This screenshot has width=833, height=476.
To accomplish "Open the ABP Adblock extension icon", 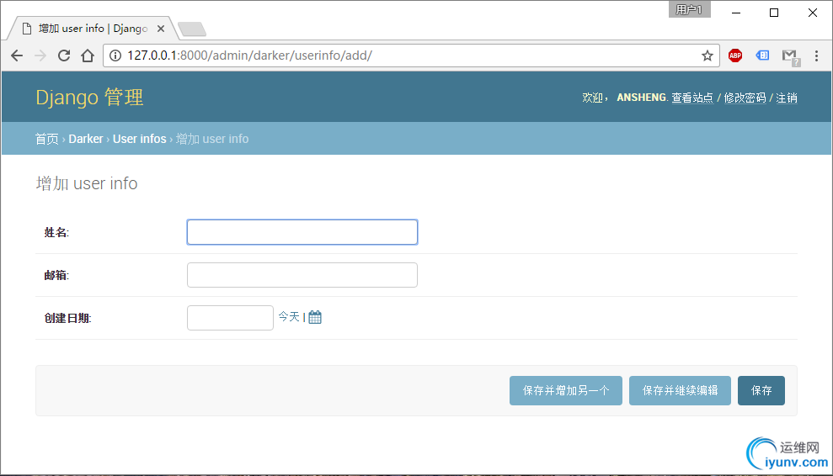I will 735,56.
